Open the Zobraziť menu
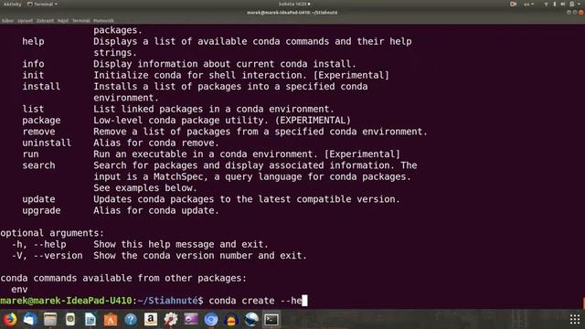 tap(45, 20)
